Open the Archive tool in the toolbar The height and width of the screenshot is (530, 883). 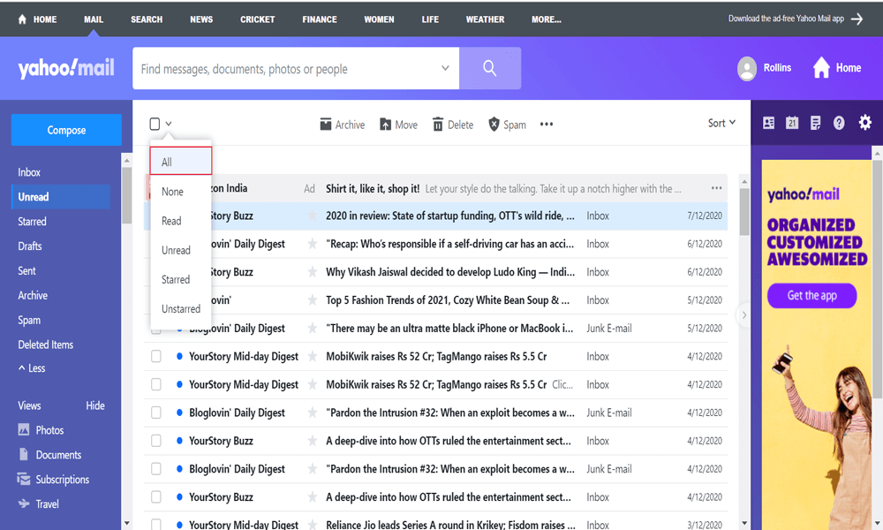pyautogui.click(x=342, y=124)
